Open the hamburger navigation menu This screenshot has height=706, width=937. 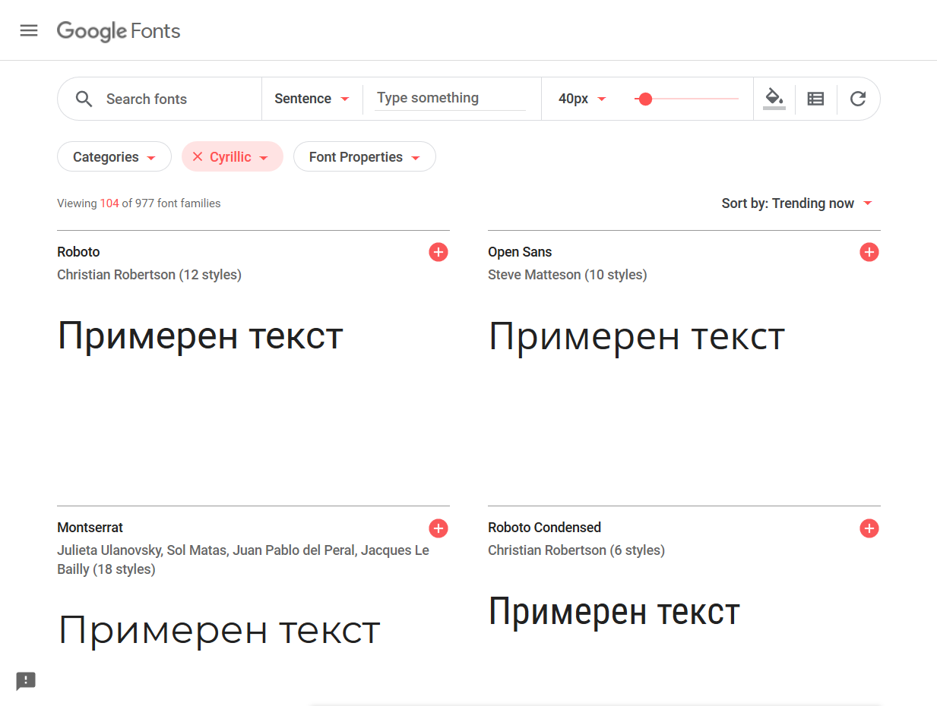(29, 30)
